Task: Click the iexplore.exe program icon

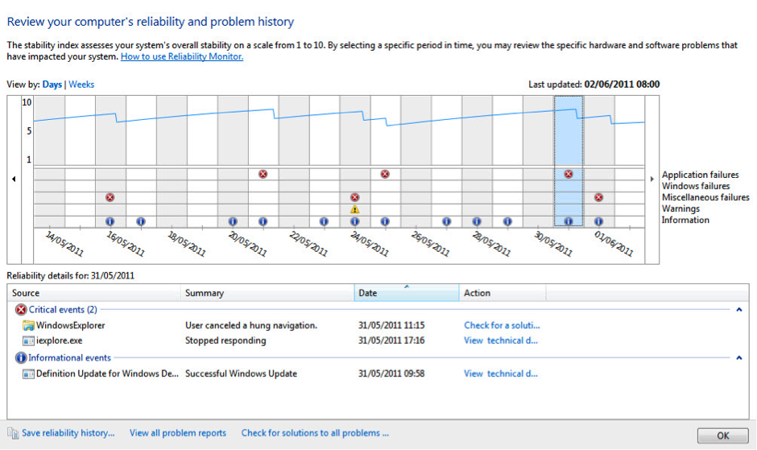Action: click(x=29, y=341)
